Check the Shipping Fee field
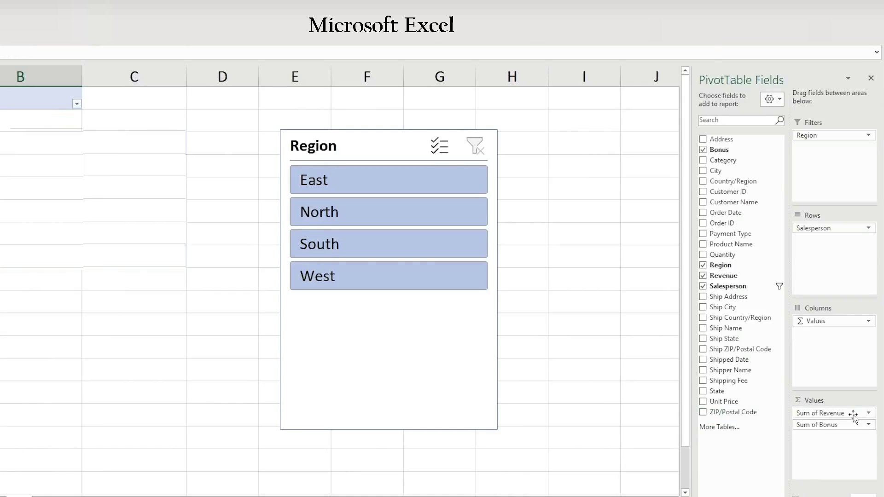The width and height of the screenshot is (884, 497). 703,381
